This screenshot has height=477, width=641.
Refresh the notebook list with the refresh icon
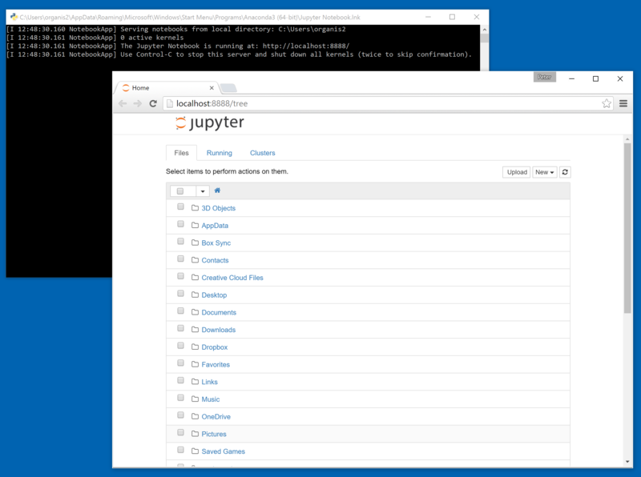(x=564, y=172)
